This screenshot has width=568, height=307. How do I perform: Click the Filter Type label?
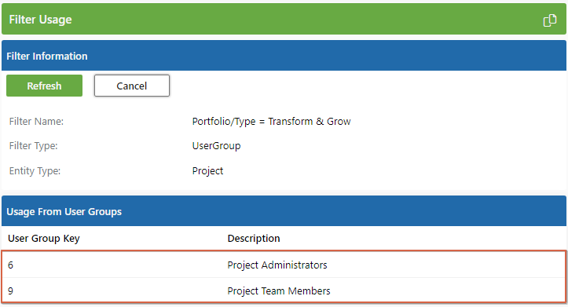[33, 146]
